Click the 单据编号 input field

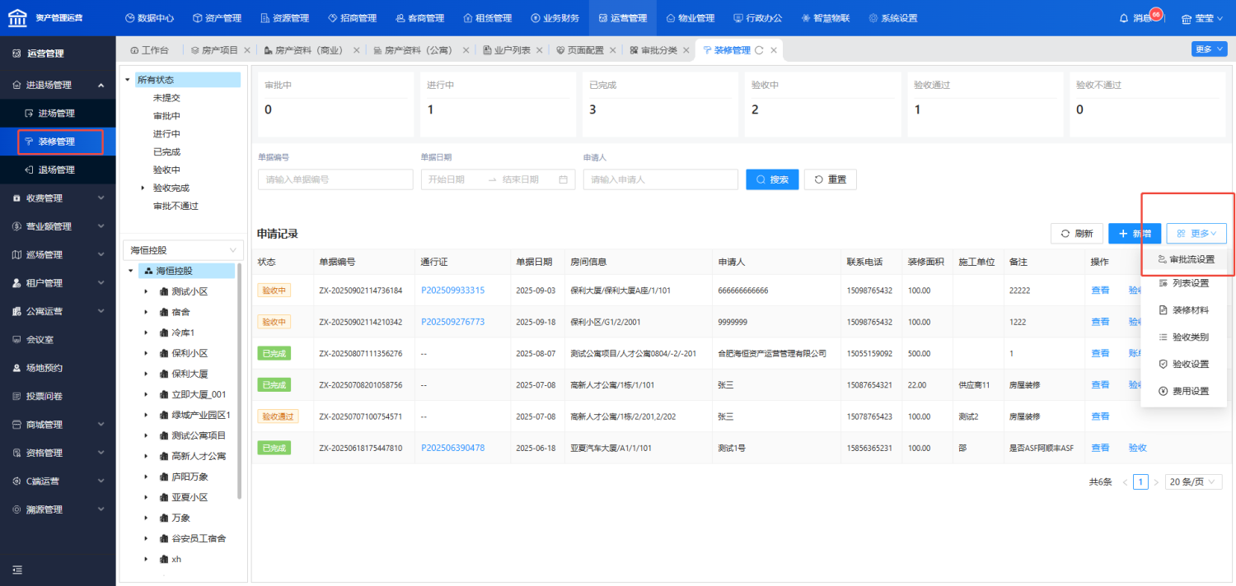click(335, 179)
